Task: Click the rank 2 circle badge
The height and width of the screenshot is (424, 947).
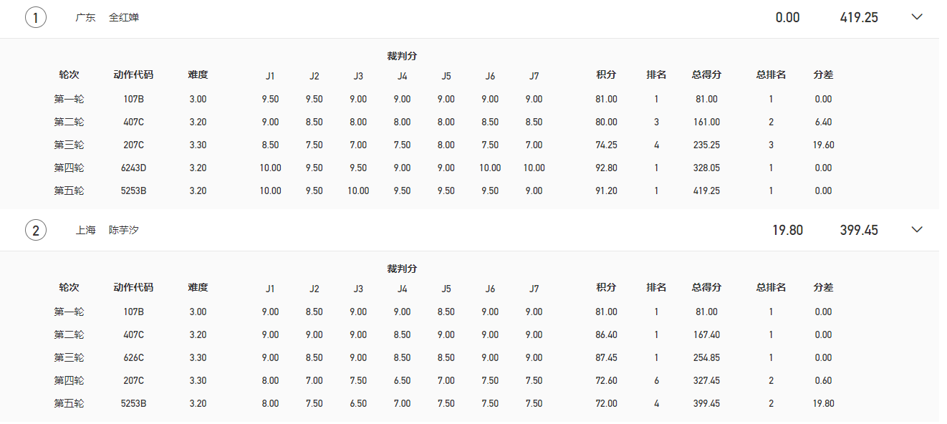Action: click(x=36, y=230)
